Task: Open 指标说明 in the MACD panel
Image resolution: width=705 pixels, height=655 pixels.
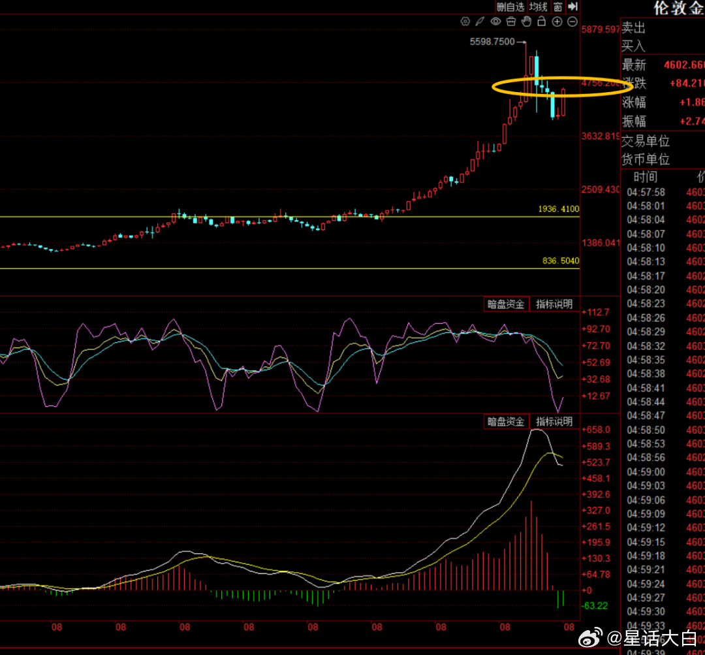Action: point(554,421)
